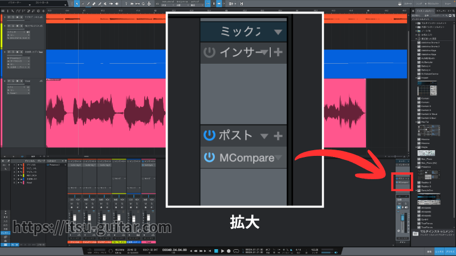Click the browser search magnifier icon
This screenshot has height=256, width=456.
click(453, 11)
